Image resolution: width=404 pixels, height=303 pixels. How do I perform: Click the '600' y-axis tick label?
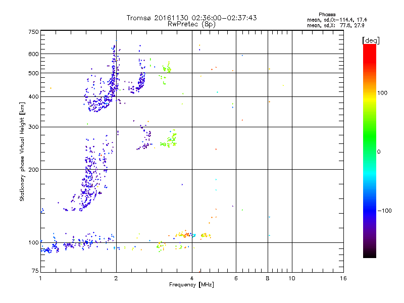coord(33,54)
